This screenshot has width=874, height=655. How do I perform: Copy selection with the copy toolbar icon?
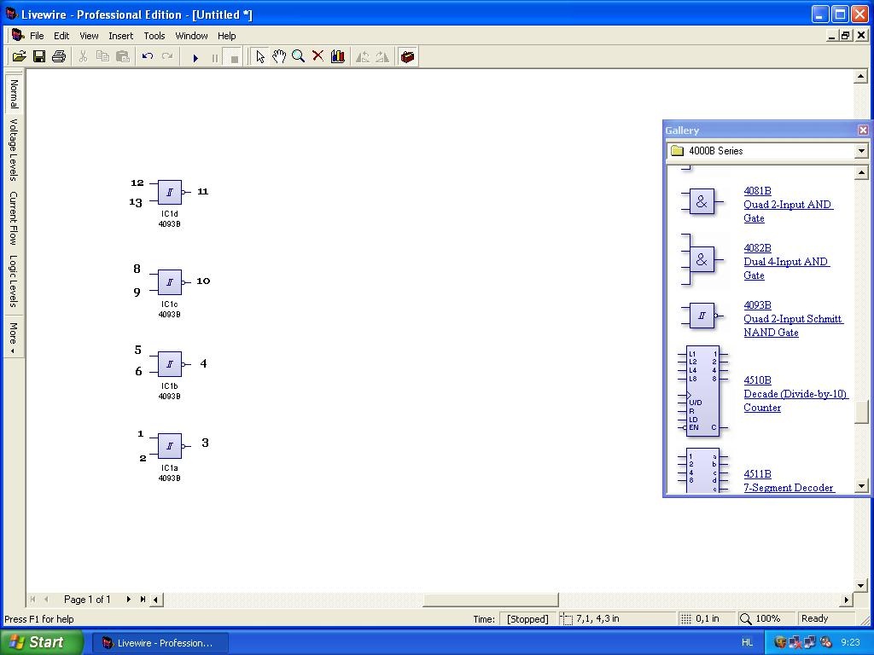point(102,56)
